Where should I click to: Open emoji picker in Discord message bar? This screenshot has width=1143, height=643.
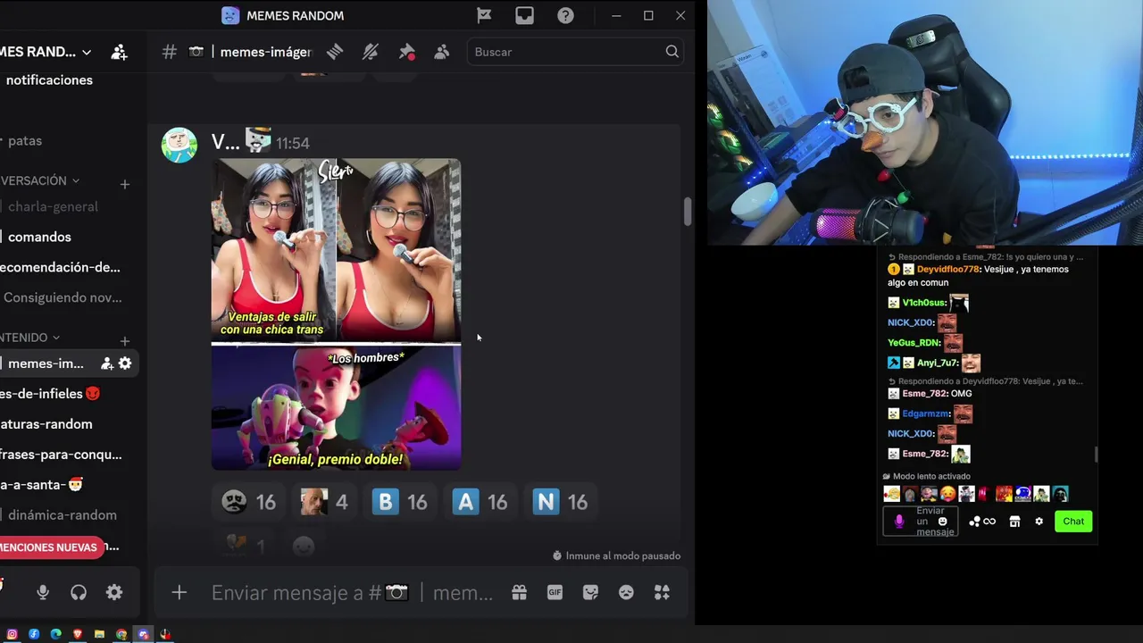(626, 592)
